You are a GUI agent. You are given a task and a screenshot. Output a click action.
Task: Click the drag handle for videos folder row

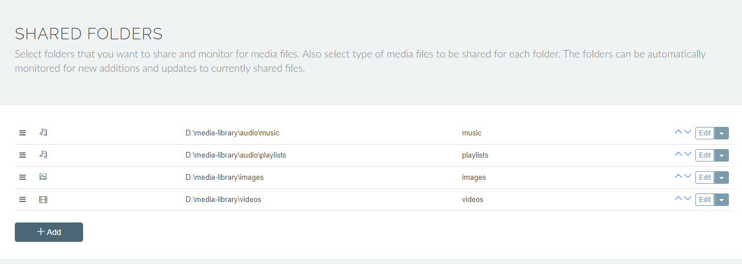click(x=23, y=199)
